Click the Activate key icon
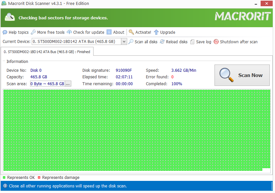This screenshot has height=193, width=275. (131, 32)
